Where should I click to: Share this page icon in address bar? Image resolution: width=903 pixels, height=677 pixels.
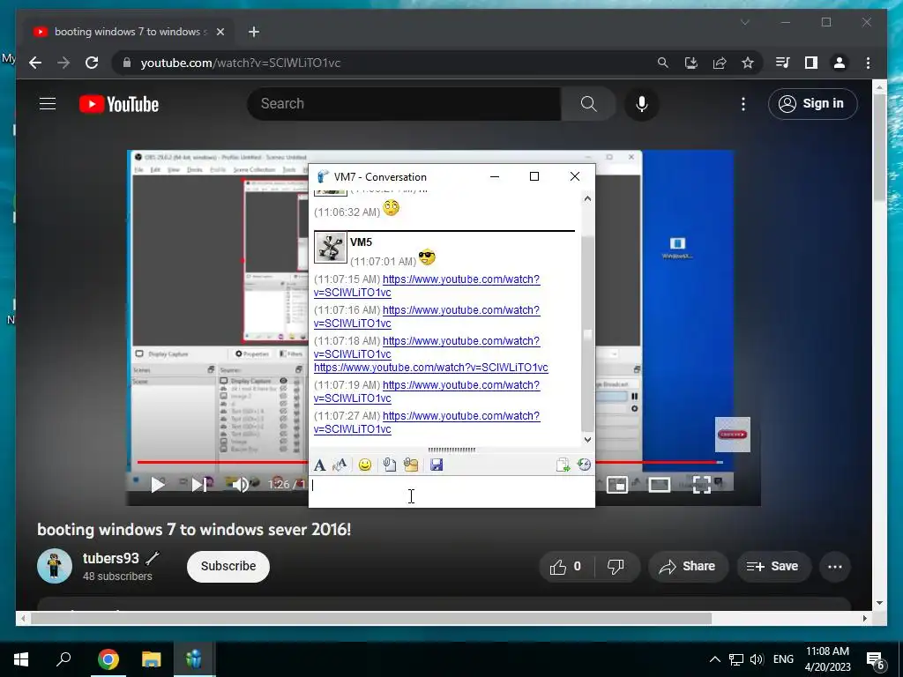(x=720, y=63)
